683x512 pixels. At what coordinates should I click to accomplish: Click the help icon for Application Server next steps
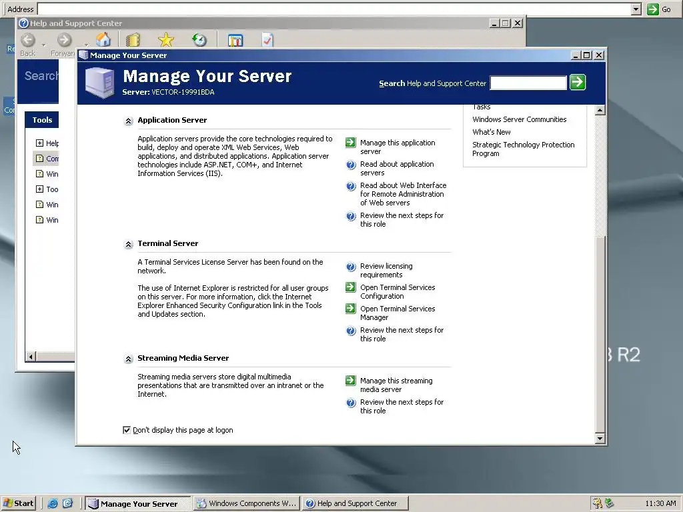click(x=351, y=217)
